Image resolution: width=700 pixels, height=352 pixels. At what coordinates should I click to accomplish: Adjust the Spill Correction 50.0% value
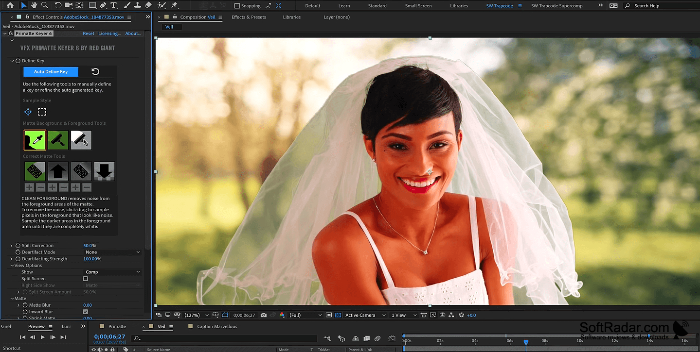click(90, 246)
